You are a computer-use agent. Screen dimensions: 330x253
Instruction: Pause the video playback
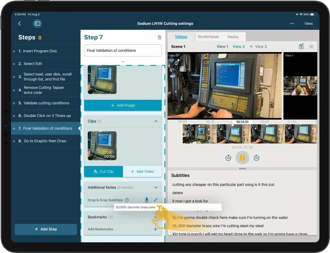242,158
